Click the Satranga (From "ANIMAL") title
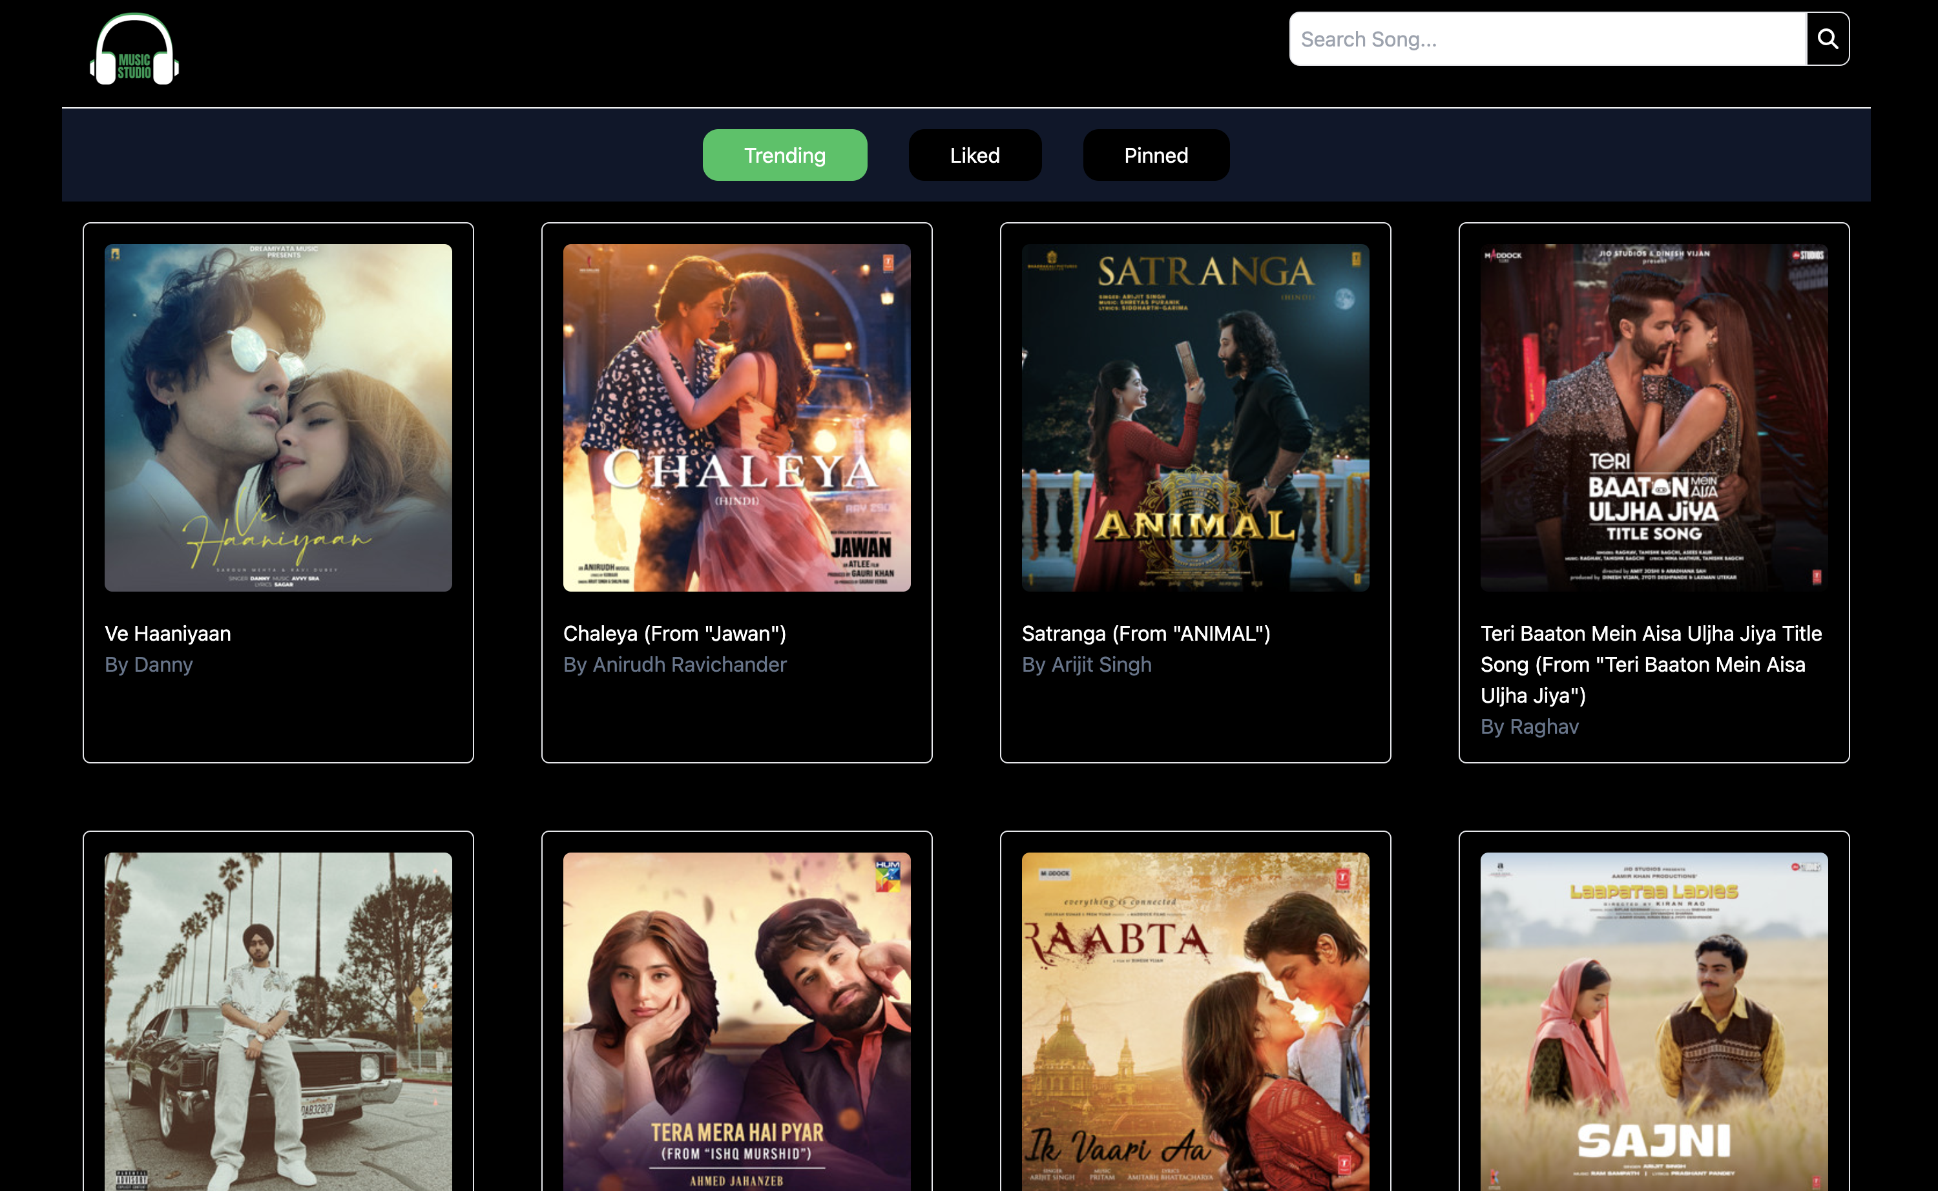The height and width of the screenshot is (1191, 1938). pyautogui.click(x=1145, y=634)
